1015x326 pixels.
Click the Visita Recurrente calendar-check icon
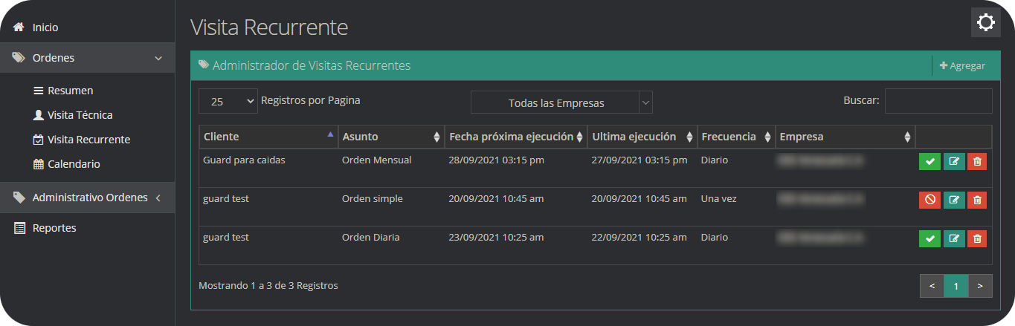(39, 140)
